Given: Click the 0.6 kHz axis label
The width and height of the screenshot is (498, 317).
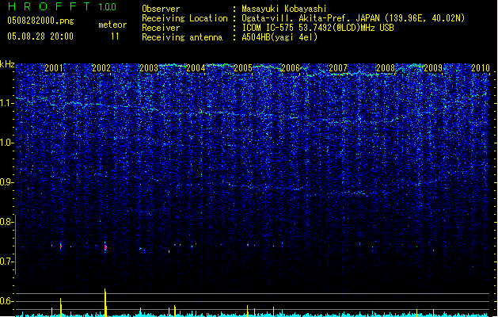Looking at the screenshot, I should click(7, 301).
